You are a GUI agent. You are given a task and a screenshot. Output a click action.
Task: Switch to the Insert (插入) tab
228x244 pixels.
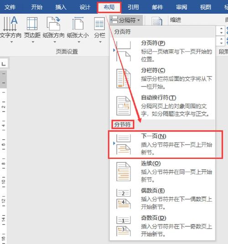(x=61, y=7)
